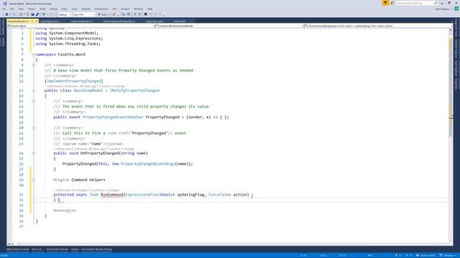Image resolution: width=460 pixels, height=258 pixels.
Task: Click the comment selection toolbar icon
Action: click(135, 14)
